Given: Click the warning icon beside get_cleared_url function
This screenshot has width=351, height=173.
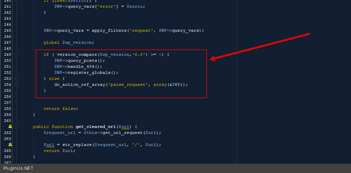Looking at the screenshot, I should [10, 127].
